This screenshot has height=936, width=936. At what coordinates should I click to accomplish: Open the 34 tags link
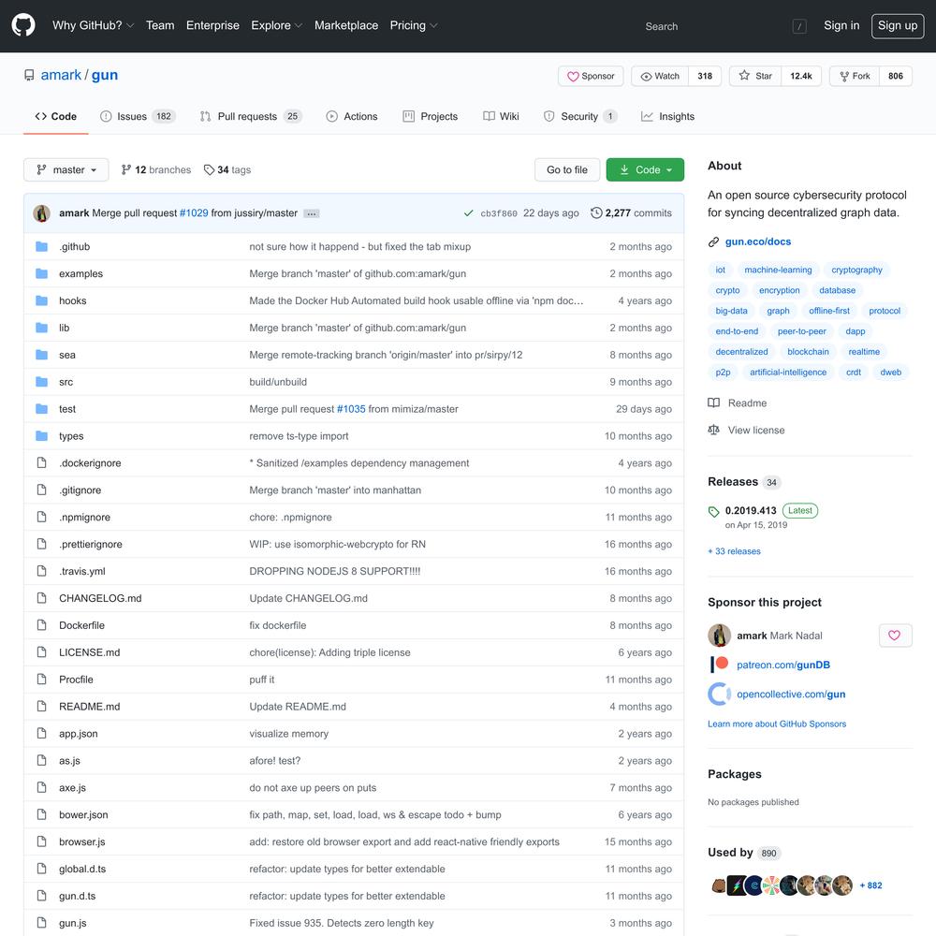pyautogui.click(x=227, y=169)
